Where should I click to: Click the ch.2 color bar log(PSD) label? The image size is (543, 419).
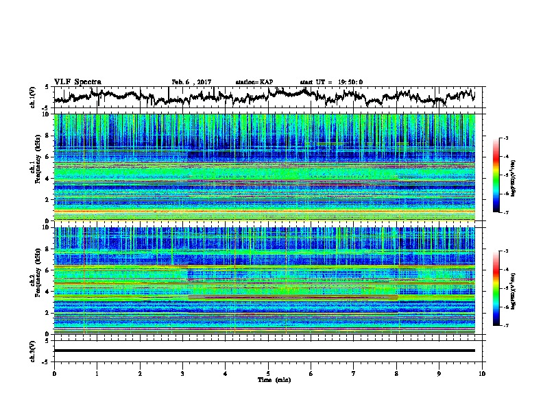coord(514,291)
